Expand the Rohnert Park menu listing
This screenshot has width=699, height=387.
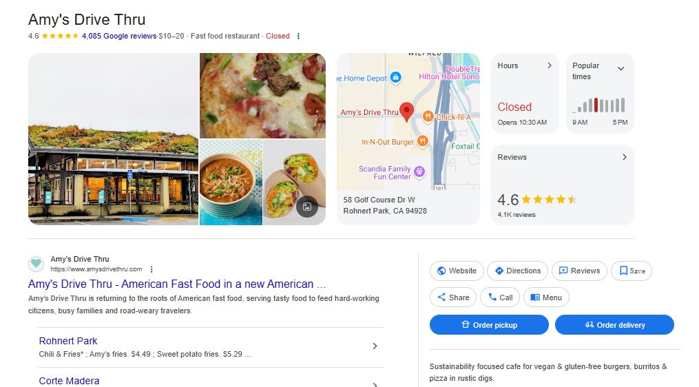coord(375,346)
